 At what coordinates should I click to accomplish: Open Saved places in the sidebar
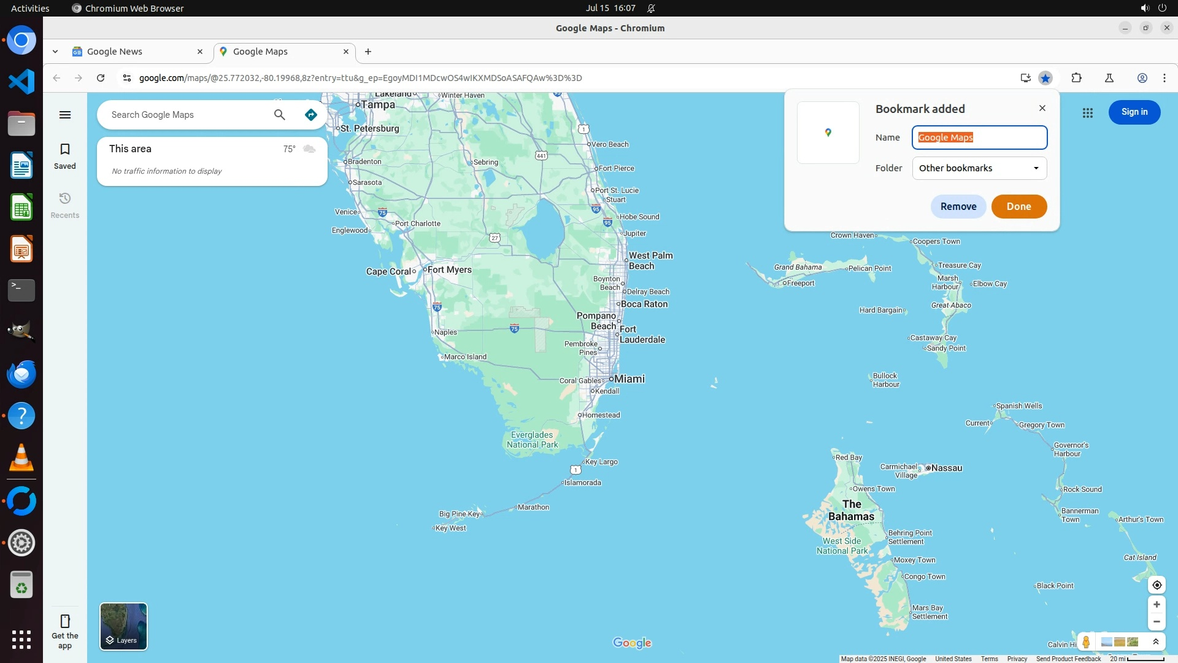click(65, 156)
